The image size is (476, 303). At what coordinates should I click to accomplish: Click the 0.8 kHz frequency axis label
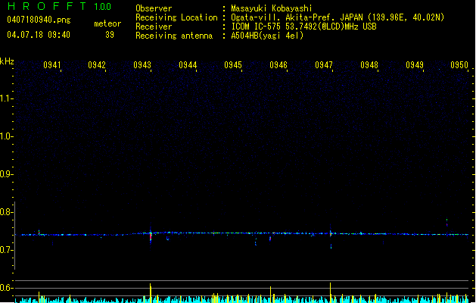coord(5,212)
